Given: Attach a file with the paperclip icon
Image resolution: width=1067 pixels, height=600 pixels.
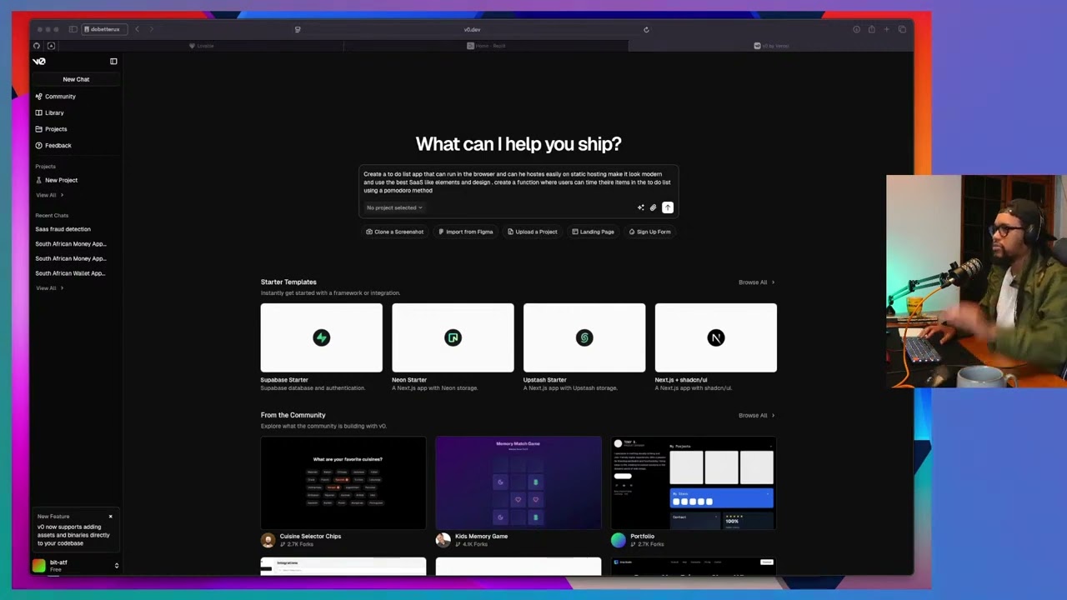Looking at the screenshot, I should [654, 207].
